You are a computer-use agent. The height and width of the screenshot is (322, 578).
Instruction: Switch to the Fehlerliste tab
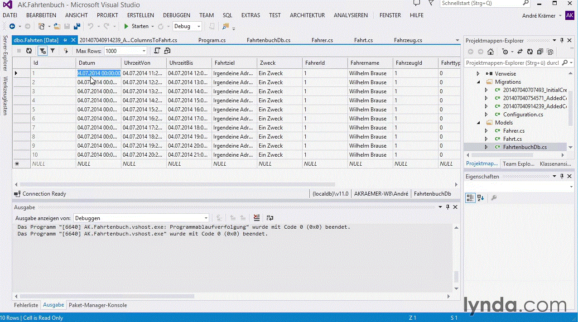point(26,305)
